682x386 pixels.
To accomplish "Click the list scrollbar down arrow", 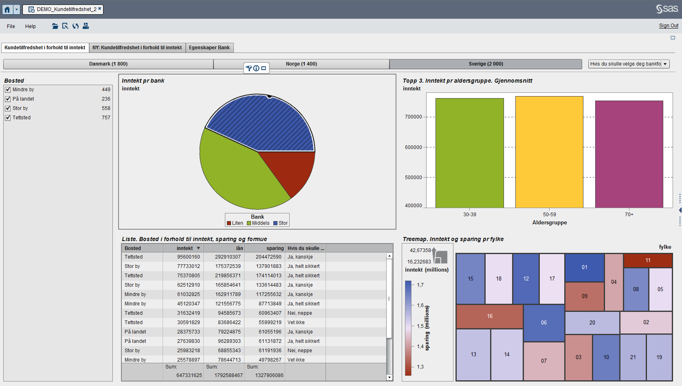I will coord(389,377).
